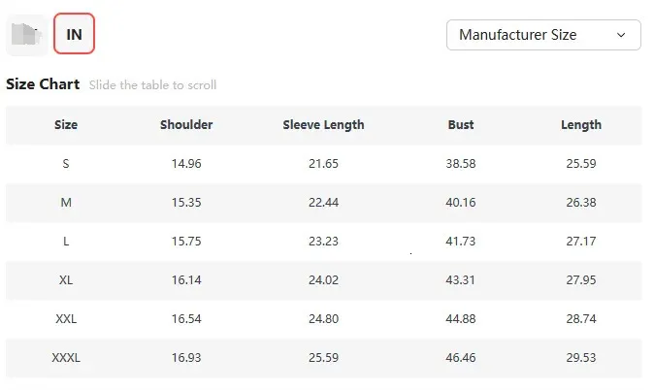Select the XL size row label
Screen dimensions: 654x390
[66, 280]
